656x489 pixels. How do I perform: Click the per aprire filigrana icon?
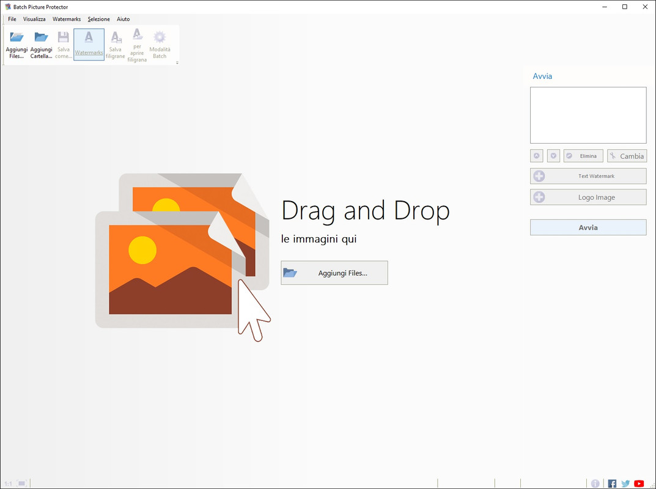click(x=137, y=45)
